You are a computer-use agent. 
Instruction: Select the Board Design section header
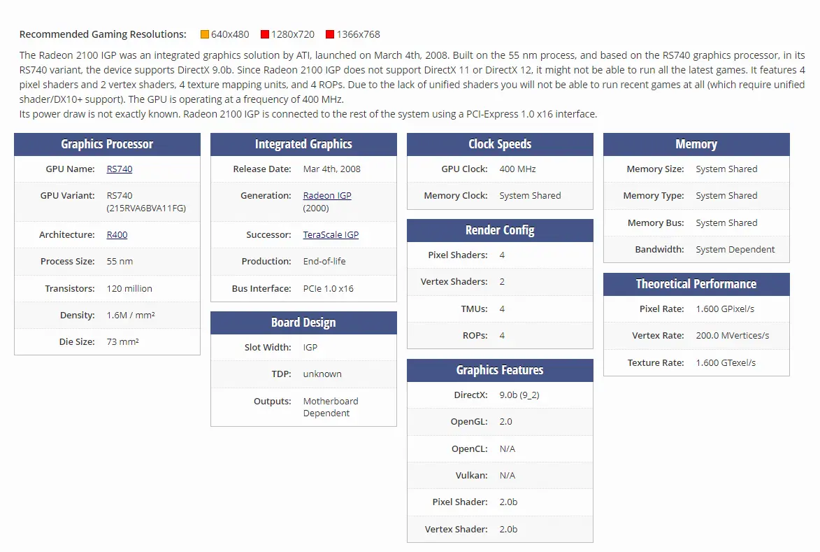point(303,323)
